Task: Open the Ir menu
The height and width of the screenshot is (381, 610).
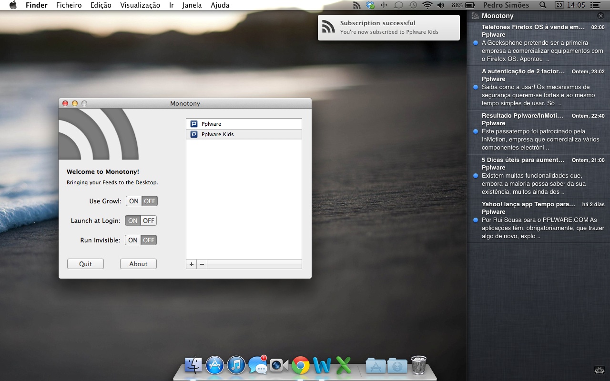Action: 171,5
